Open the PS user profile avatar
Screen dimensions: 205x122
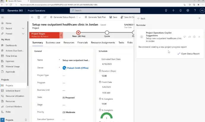point(202,10)
